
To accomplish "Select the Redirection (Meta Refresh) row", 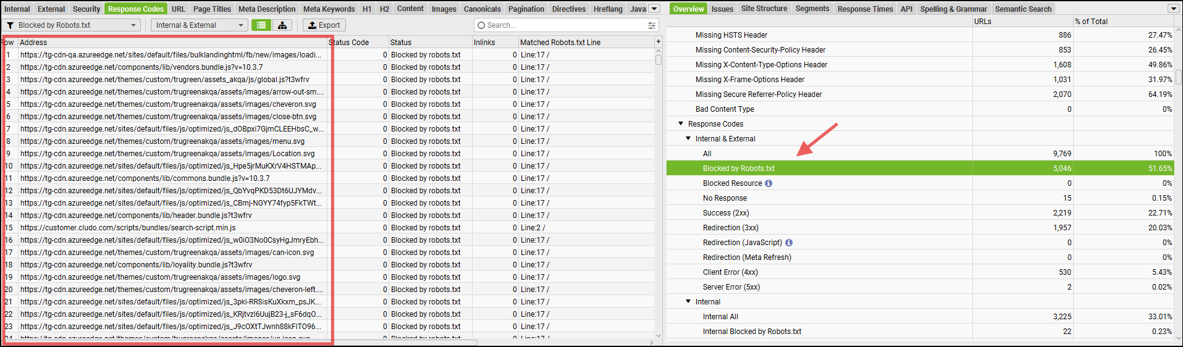I will [x=920, y=257].
